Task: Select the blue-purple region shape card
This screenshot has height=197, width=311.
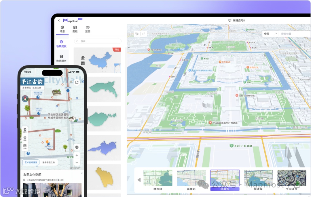Action: [x=104, y=148]
